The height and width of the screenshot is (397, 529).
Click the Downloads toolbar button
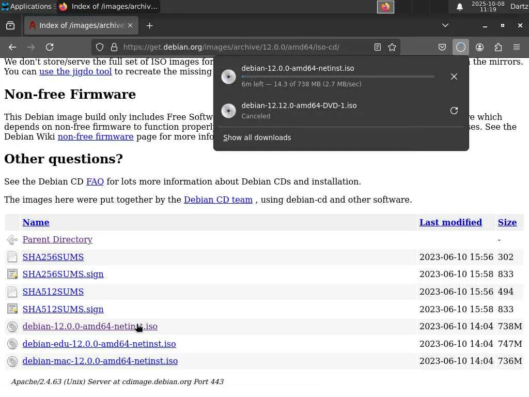click(x=461, y=47)
